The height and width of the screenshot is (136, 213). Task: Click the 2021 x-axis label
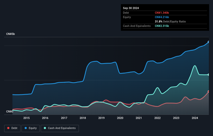click(x=139, y=118)
